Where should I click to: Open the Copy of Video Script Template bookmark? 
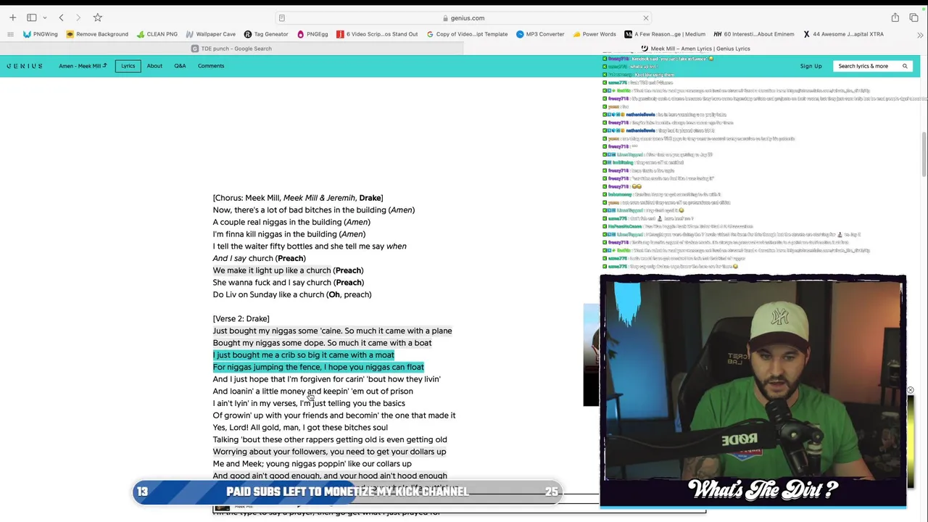coord(467,34)
